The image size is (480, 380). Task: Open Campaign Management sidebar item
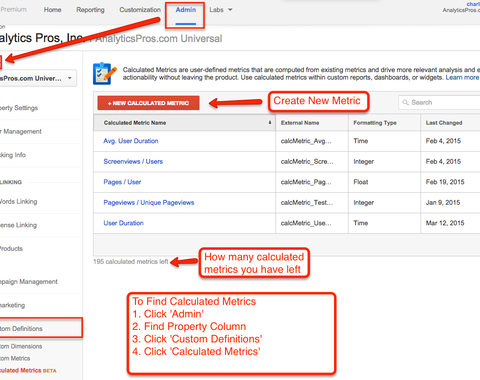click(x=28, y=282)
